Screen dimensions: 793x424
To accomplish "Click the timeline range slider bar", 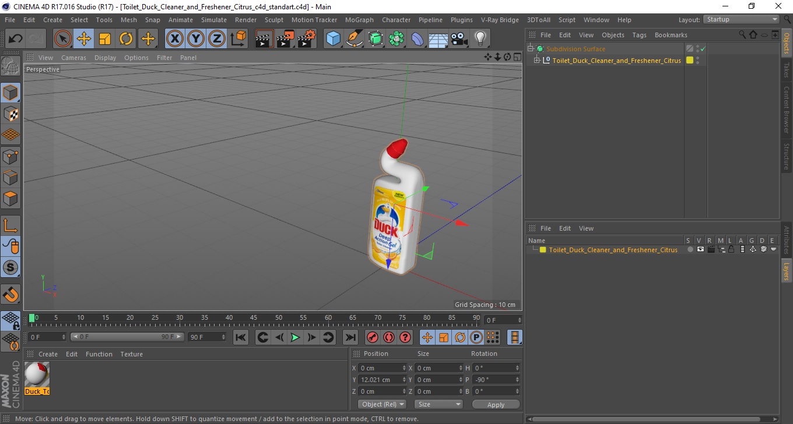I will point(127,337).
